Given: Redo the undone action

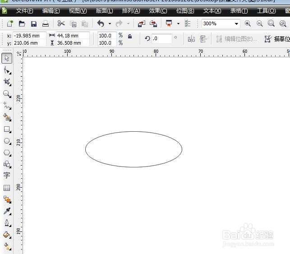Looking at the screenshot, I should (119, 23).
